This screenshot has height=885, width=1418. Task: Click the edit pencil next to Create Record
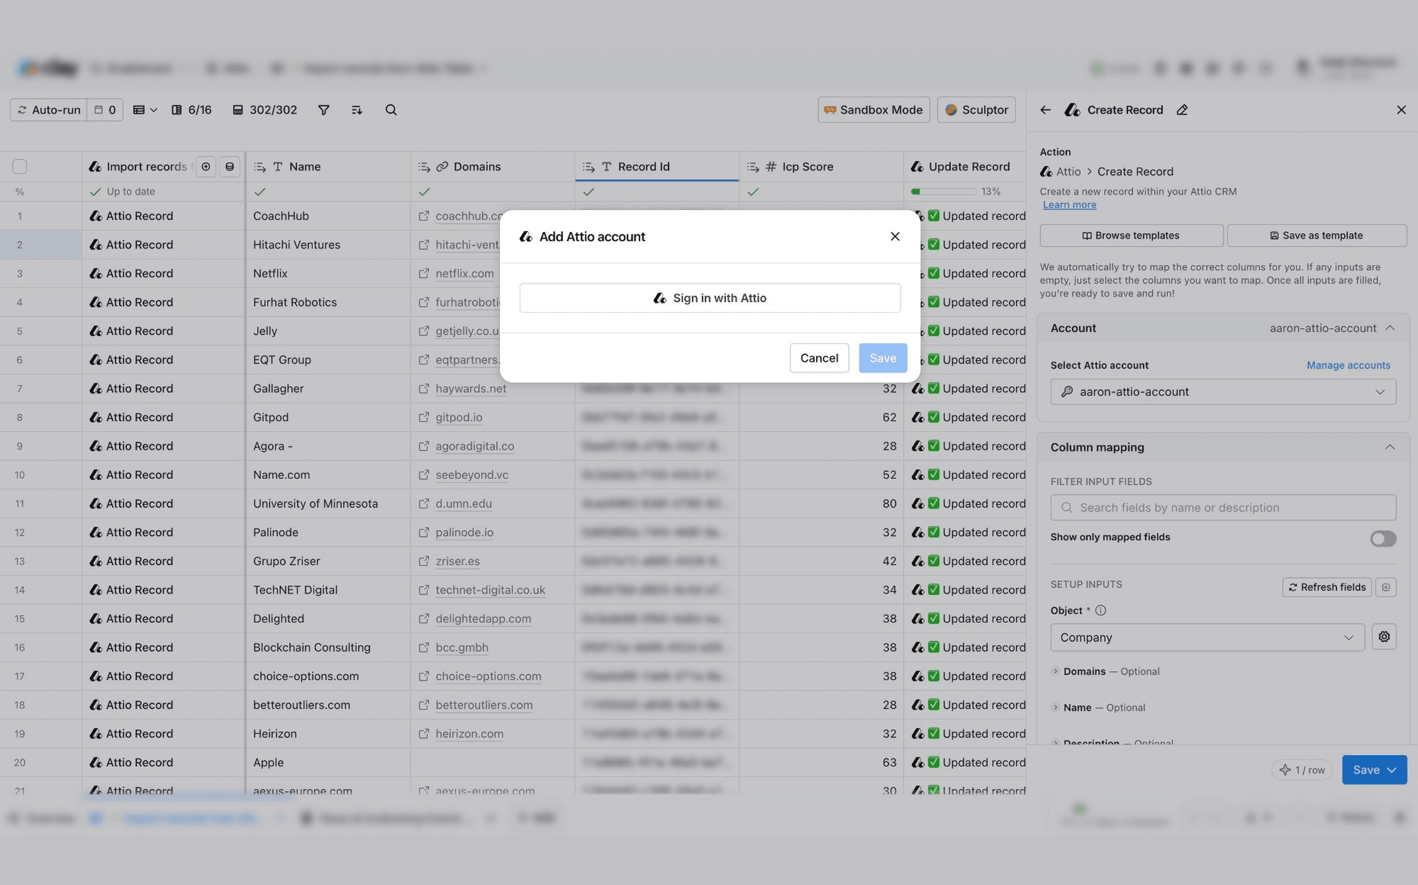coord(1182,110)
